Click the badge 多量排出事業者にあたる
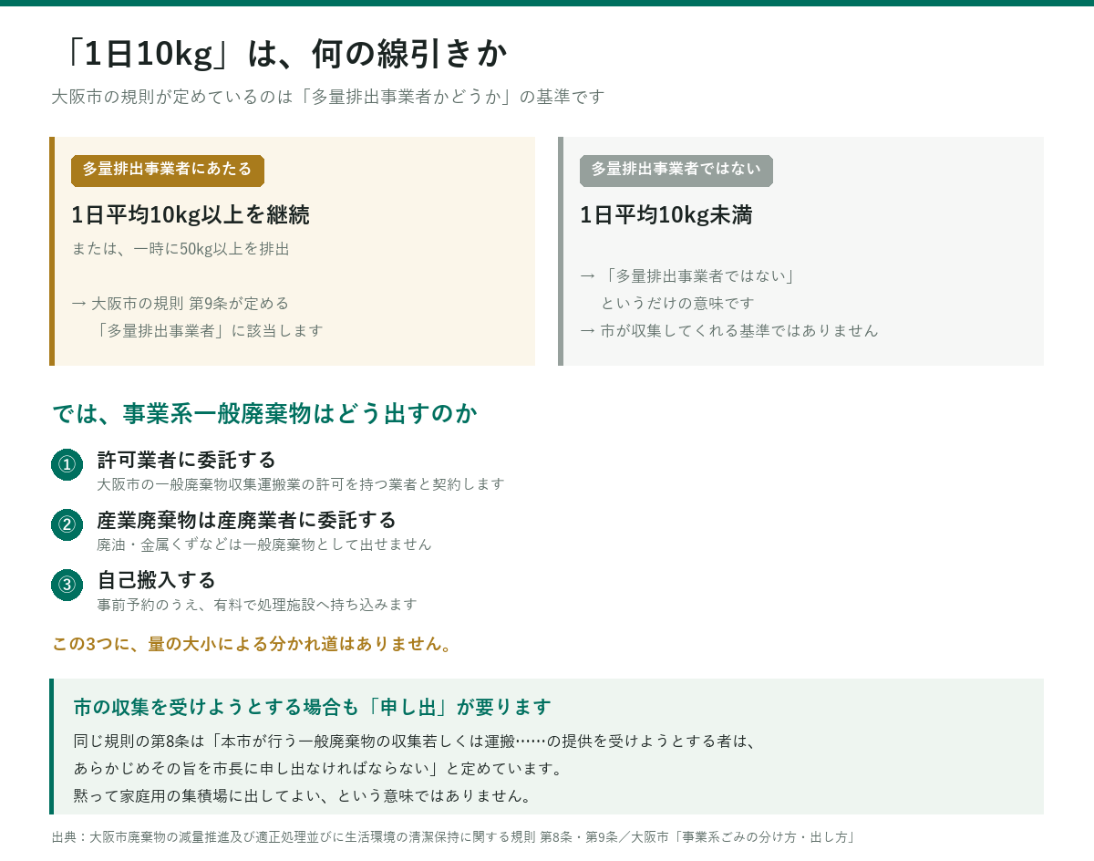Image resolution: width=1094 pixels, height=861 pixels. click(x=168, y=171)
